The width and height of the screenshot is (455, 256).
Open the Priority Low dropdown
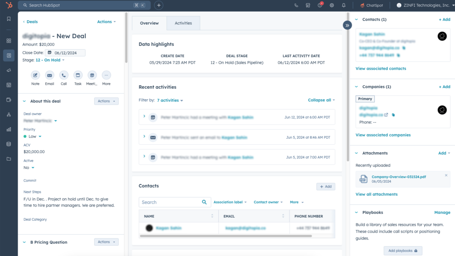click(35, 137)
